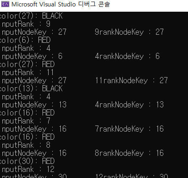Screen dimensions: 188x178
Task: Click the 'color(6): RED' output line
Action: pyautogui.click(x=25, y=40)
